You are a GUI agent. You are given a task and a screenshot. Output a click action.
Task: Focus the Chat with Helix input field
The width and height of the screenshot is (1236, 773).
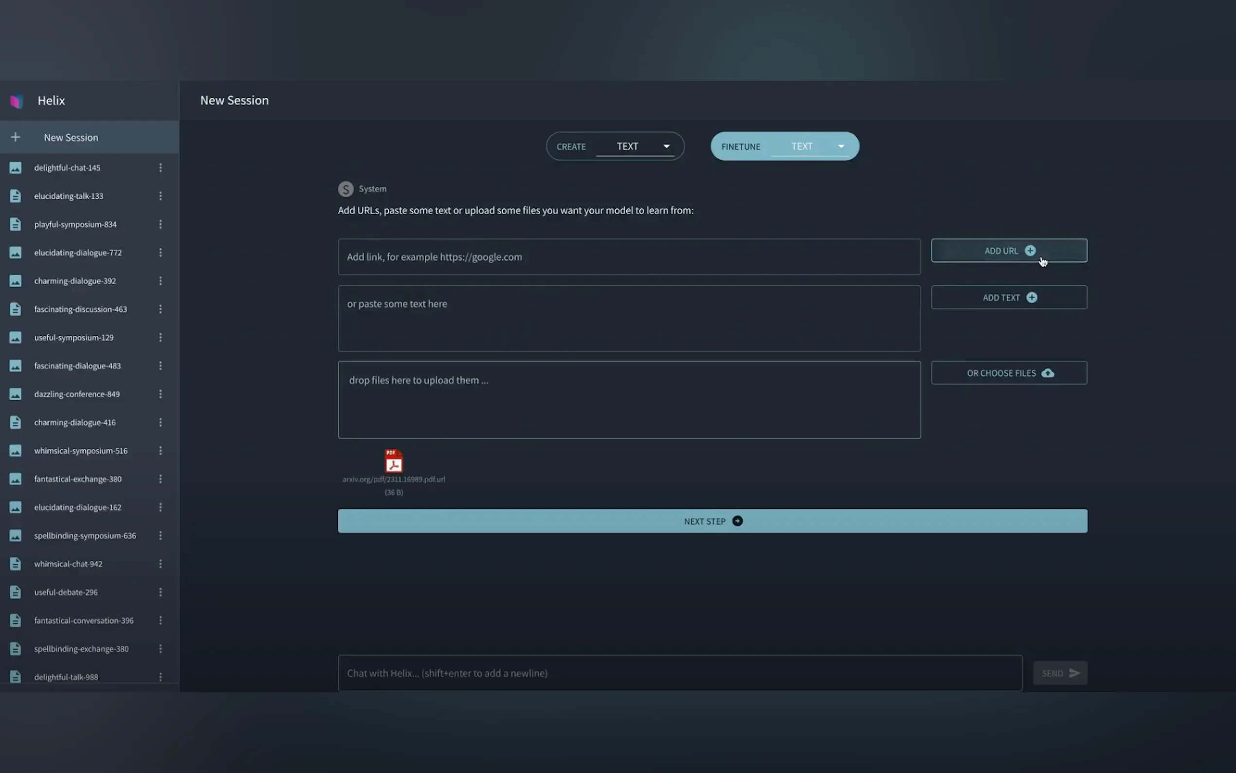pyautogui.click(x=680, y=673)
